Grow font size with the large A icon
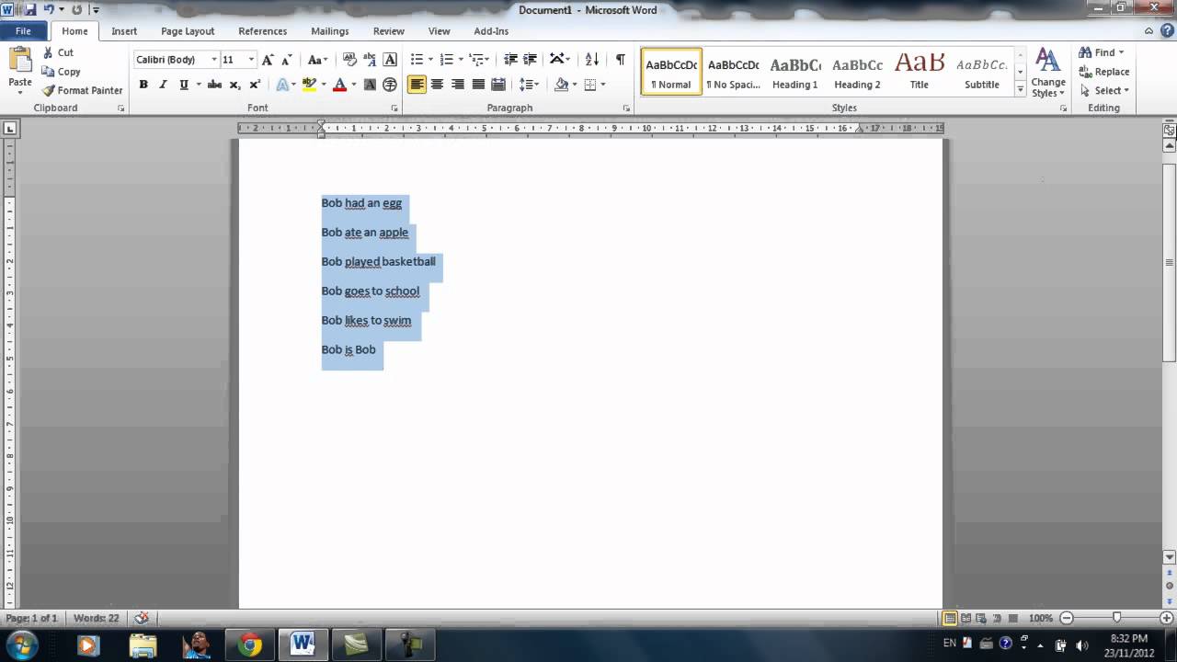Image resolution: width=1177 pixels, height=662 pixels. pos(268,60)
